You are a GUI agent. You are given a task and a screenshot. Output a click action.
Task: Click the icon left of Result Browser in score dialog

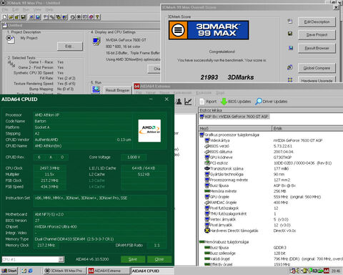pyautogui.click(x=291, y=48)
